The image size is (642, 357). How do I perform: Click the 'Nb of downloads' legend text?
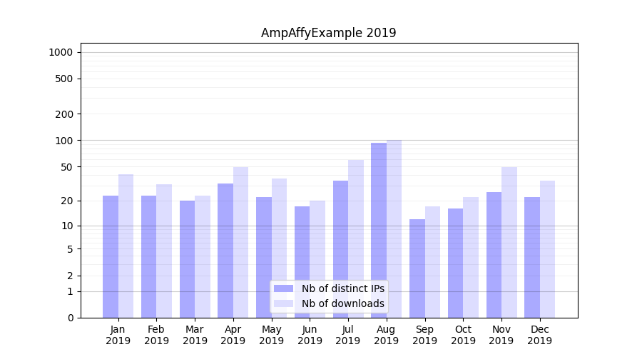[342, 303]
